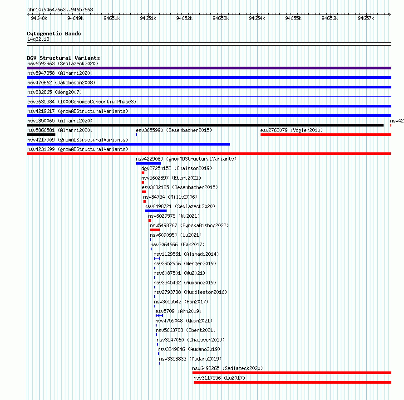Click nsv3064666 (Fan2017) label

coord(177,244)
